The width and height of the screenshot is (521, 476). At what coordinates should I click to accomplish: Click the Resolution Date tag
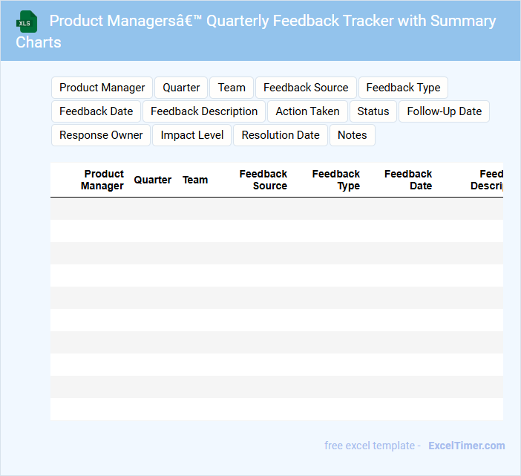[x=281, y=135]
